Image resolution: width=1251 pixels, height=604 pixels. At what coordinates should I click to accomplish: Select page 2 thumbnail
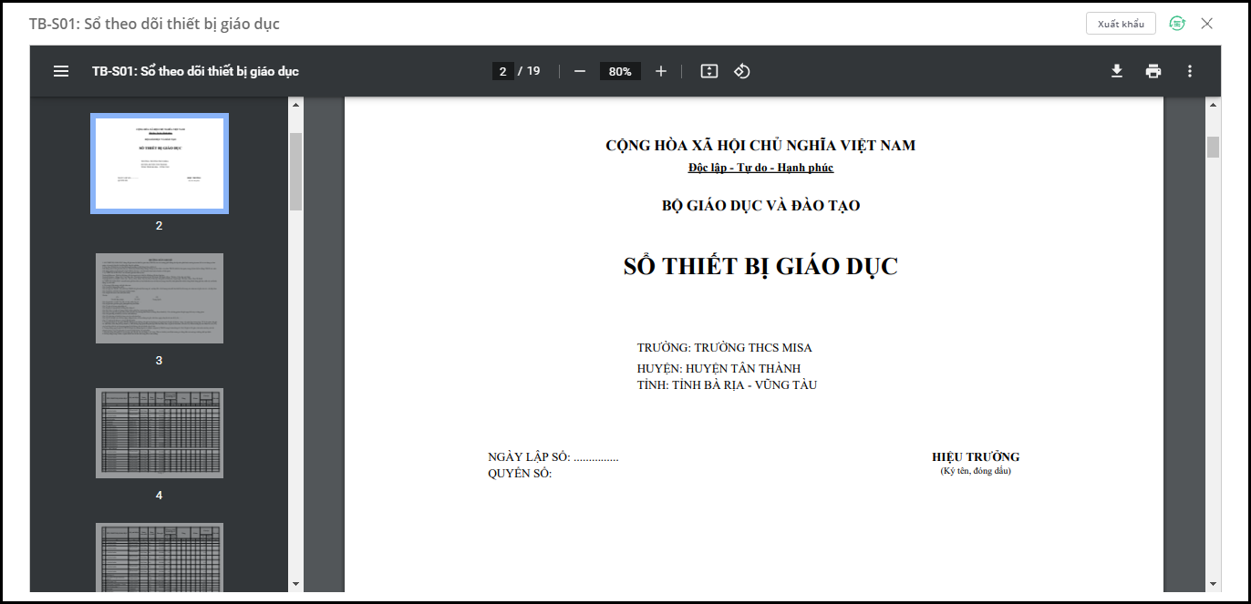160,164
